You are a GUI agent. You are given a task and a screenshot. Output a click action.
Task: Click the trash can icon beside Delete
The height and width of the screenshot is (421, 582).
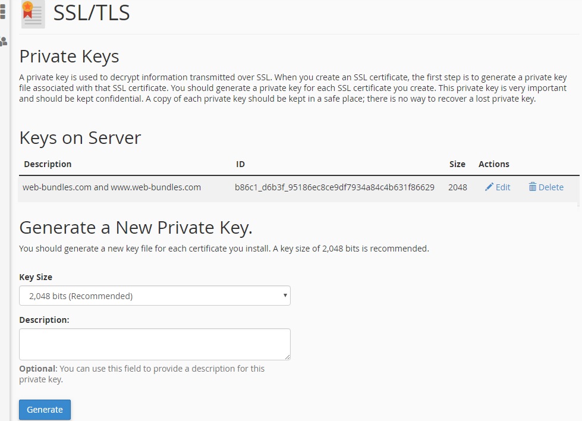(x=532, y=187)
